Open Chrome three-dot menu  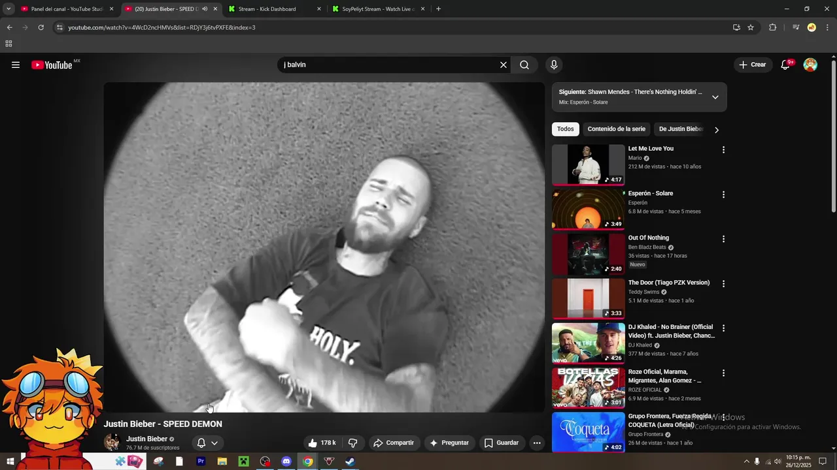(828, 27)
